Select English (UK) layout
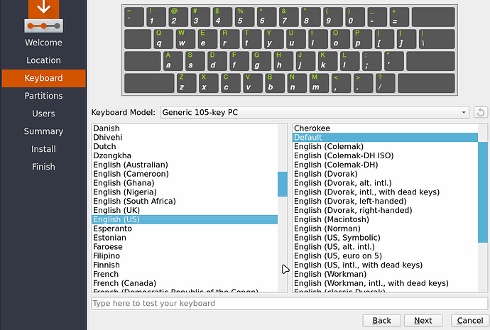This screenshot has width=490, height=330. click(185, 210)
